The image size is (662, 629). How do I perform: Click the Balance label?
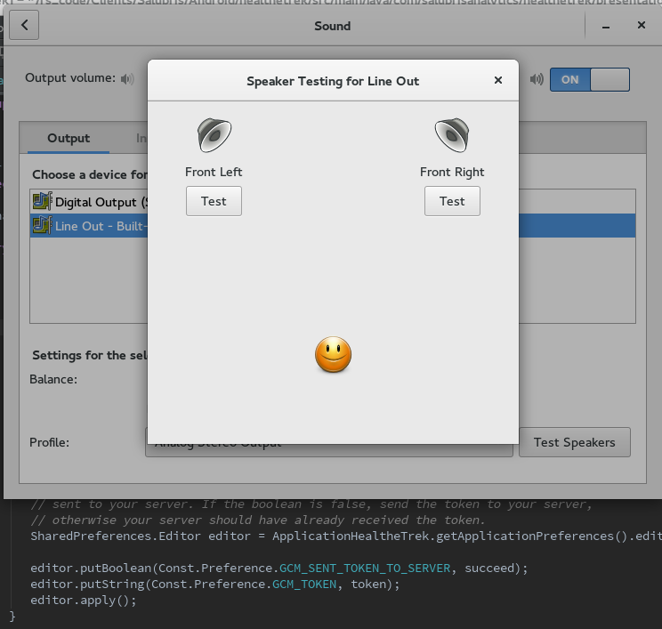53,380
